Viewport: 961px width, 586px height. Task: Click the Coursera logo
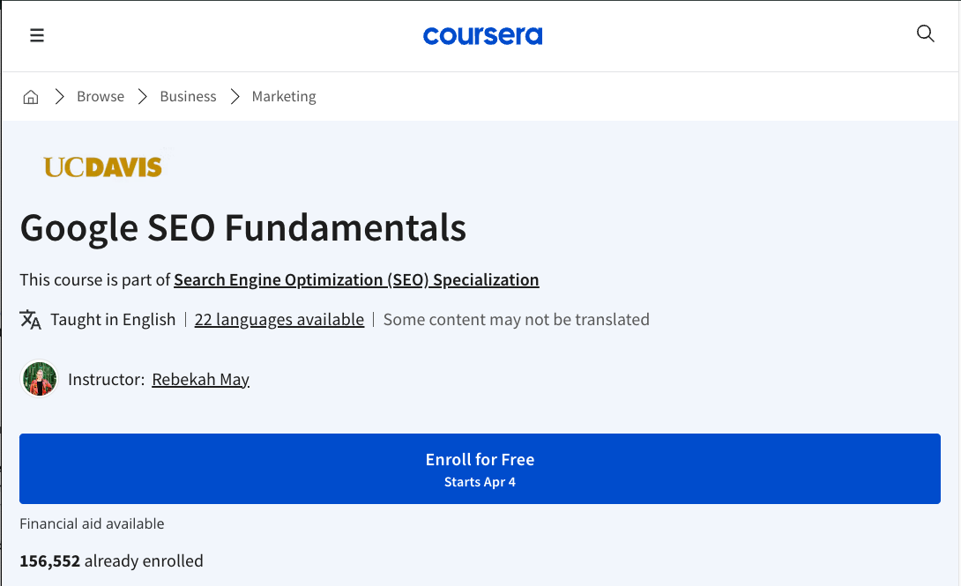(x=482, y=35)
